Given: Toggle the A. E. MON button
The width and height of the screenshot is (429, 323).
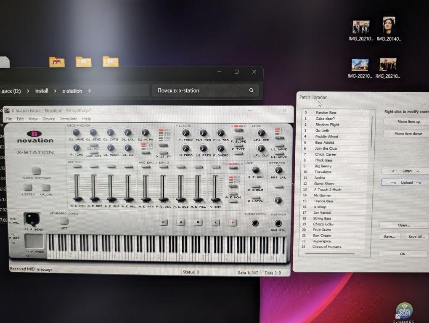Looking at the screenshot, I should coord(233,193).
